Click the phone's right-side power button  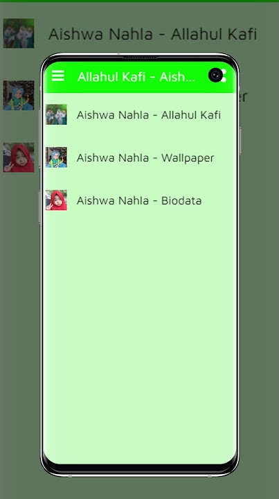(x=240, y=140)
